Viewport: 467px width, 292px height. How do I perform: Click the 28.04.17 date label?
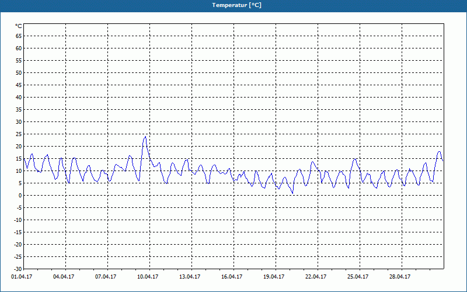click(x=400, y=277)
